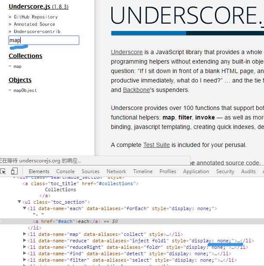Click bold 'invoke' word in the paragraph
The image size is (264, 266).
[205, 117]
